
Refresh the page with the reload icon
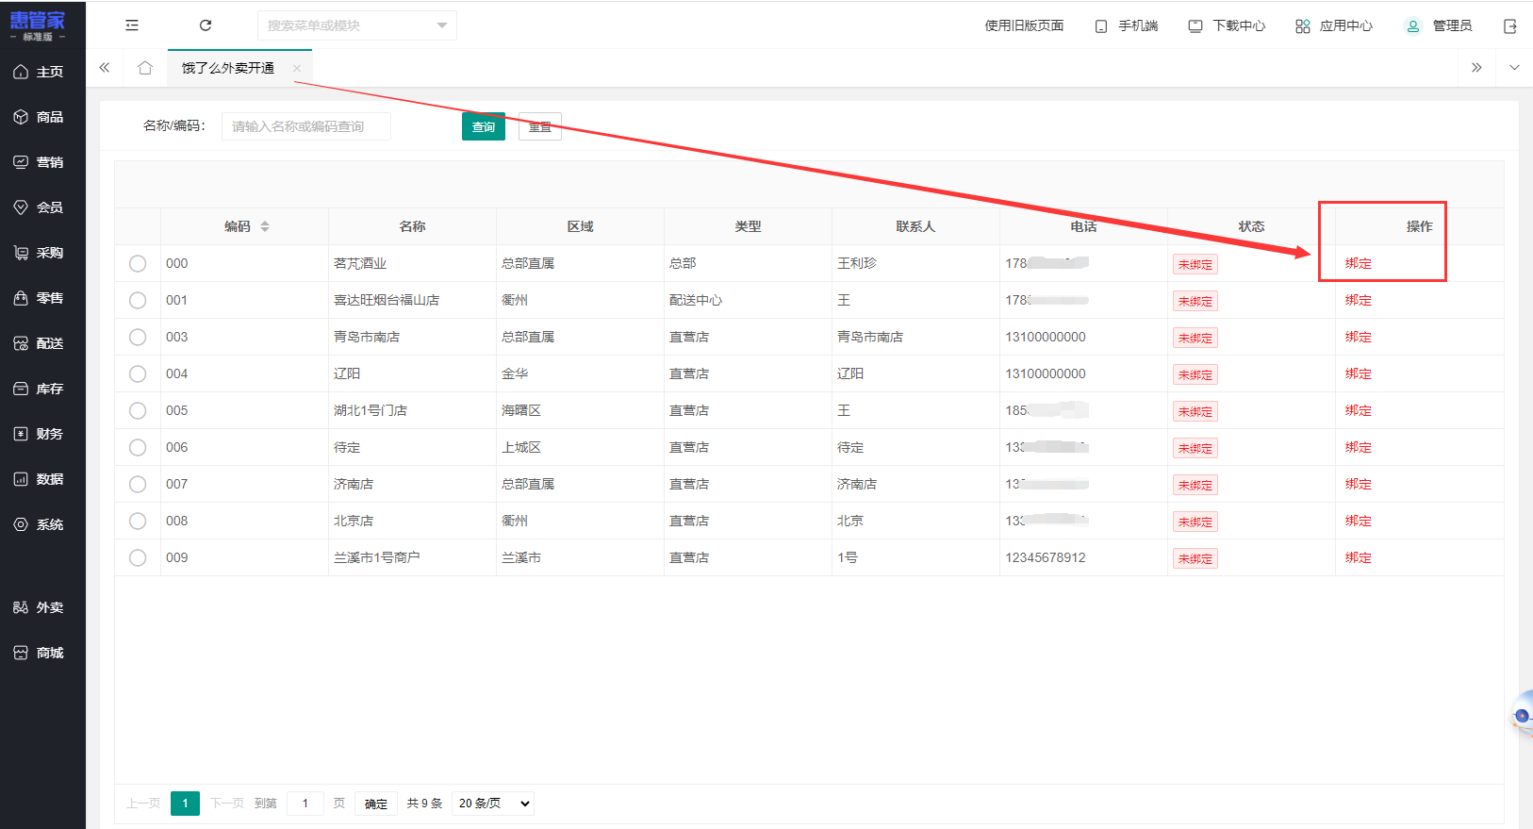[x=206, y=25]
